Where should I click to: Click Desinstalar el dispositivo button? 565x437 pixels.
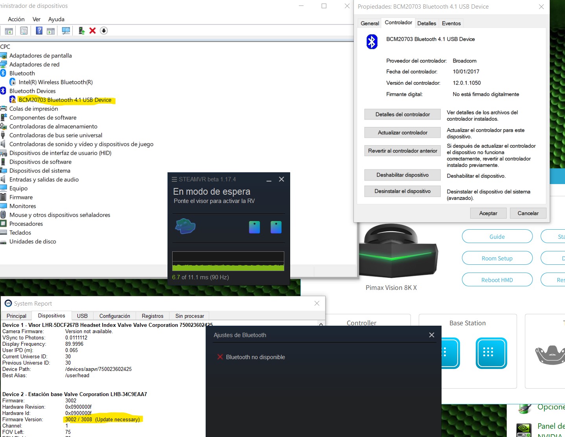(x=403, y=191)
